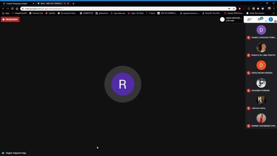Click muted mic icon beside Renata de Lima Pontes
The height and width of the screenshot is (156, 277).
[248, 55]
